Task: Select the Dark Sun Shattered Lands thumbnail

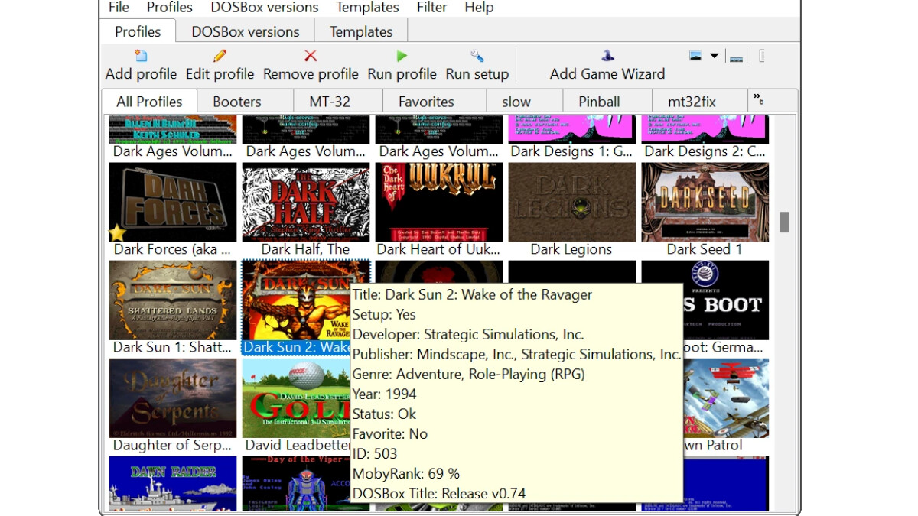Action: click(x=173, y=300)
